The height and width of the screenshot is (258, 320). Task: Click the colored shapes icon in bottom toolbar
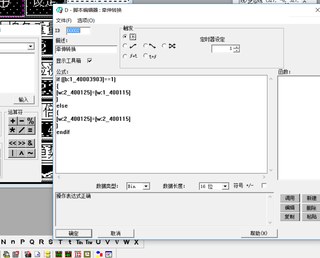(x=99, y=254)
